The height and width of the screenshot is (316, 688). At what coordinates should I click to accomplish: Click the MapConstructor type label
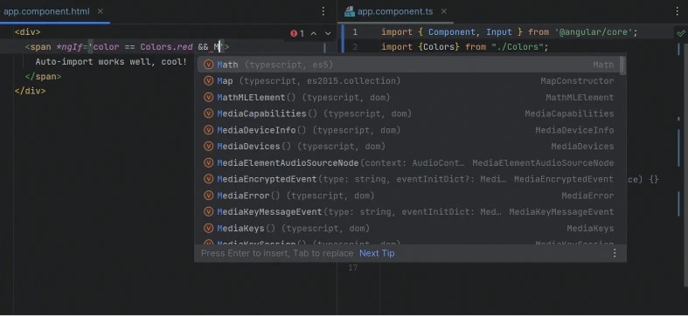[x=577, y=81]
